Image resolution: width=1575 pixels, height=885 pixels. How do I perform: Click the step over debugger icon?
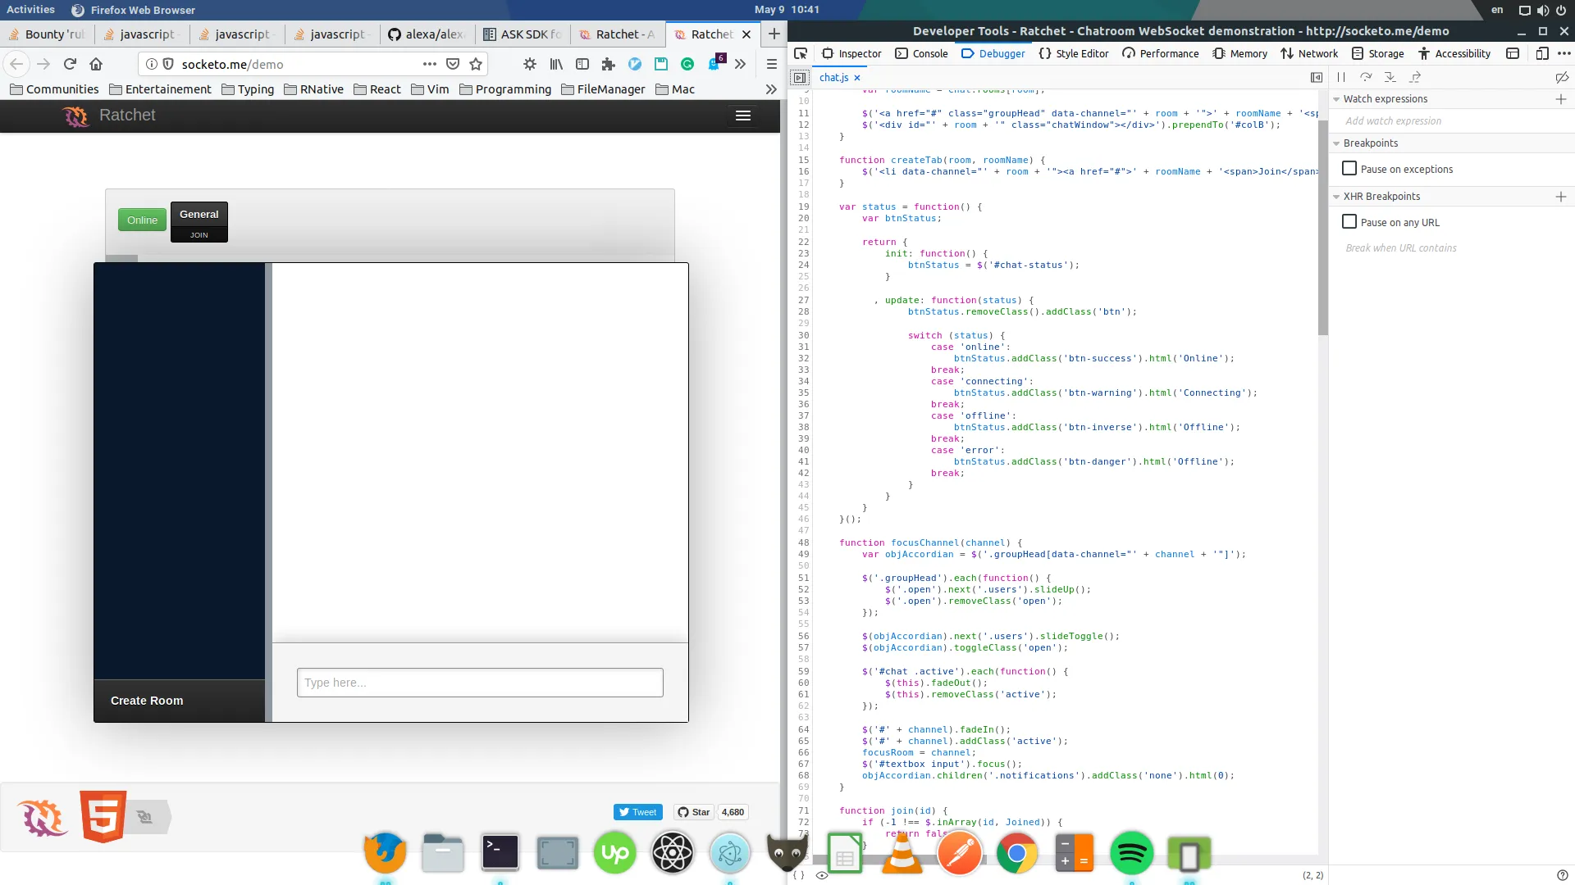point(1366,77)
